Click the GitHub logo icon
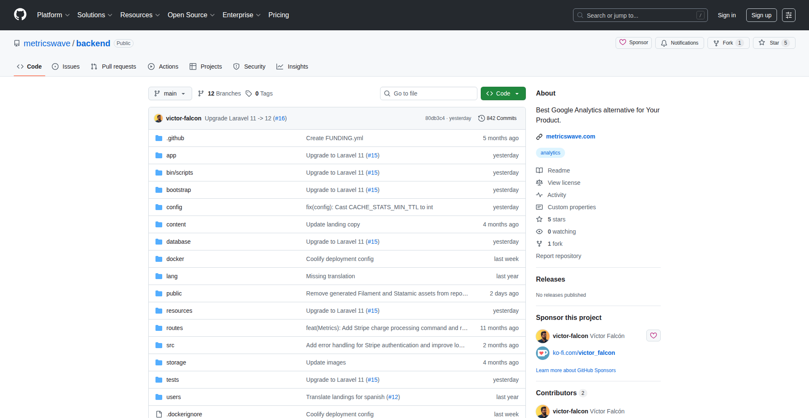The width and height of the screenshot is (809, 418). [x=20, y=15]
